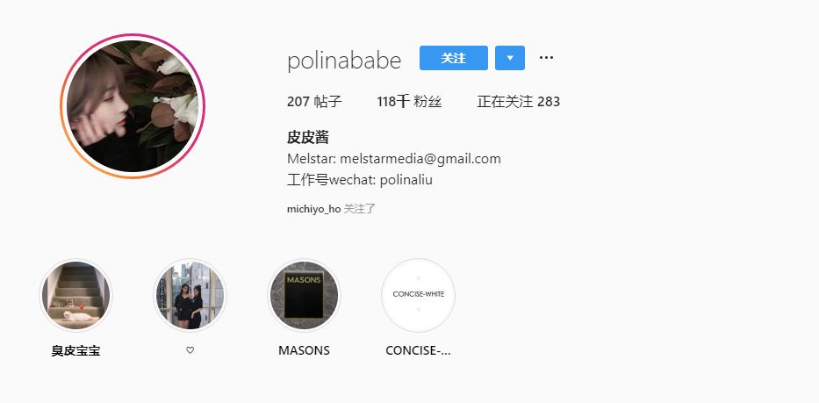
Task: Open the CONCISE-WHITE story highlight circle
Action: (x=418, y=295)
